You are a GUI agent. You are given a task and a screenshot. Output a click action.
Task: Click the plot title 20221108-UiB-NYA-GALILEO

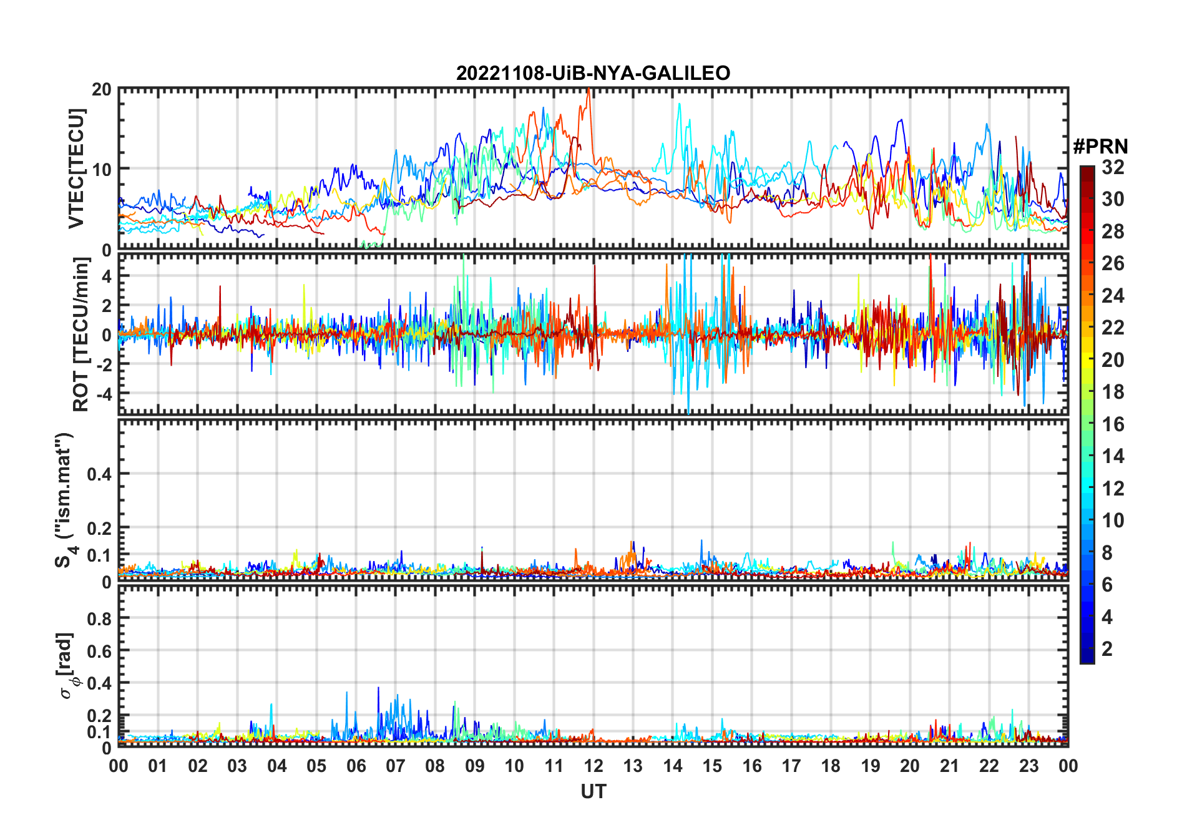(x=593, y=74)
